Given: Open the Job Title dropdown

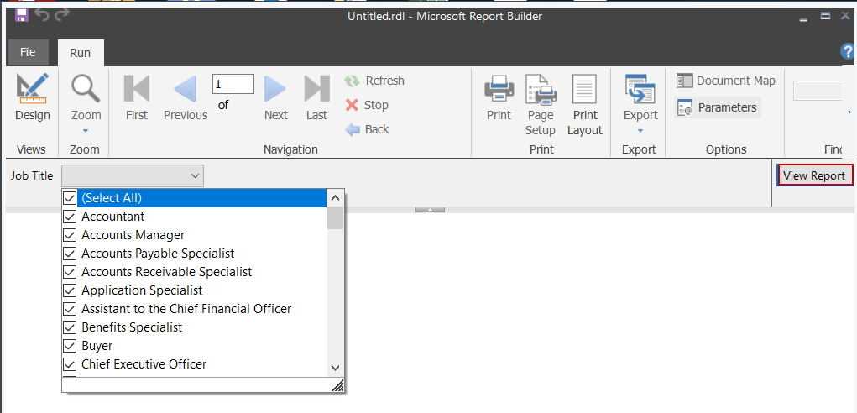Looking at the screenshot, I should tap(133, 176).
